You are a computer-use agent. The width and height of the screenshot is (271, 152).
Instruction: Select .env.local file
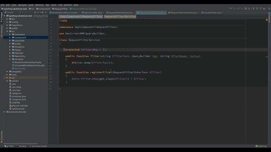click(17, 87)
